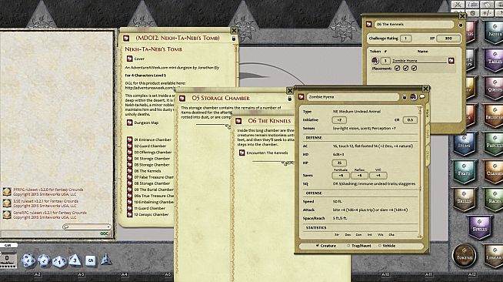Image resolution: width=503 pixels, height=282 pixels.
Task: Select the Creature radio option
Action: 325,246
